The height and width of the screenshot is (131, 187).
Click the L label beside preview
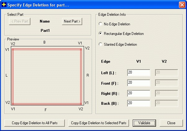[7, 75]
